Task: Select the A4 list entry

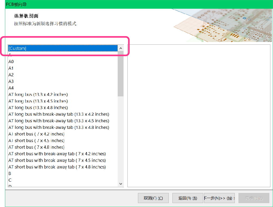Action: 63,88
